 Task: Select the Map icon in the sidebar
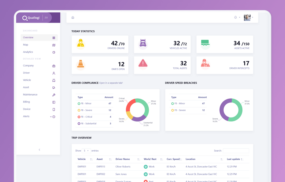54,45
